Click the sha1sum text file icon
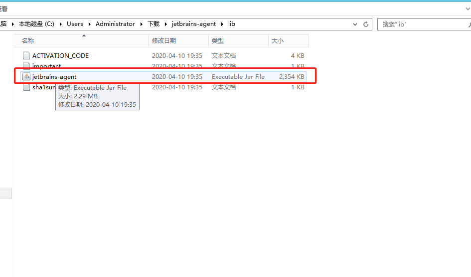471x277 pixels. [26, 87]
